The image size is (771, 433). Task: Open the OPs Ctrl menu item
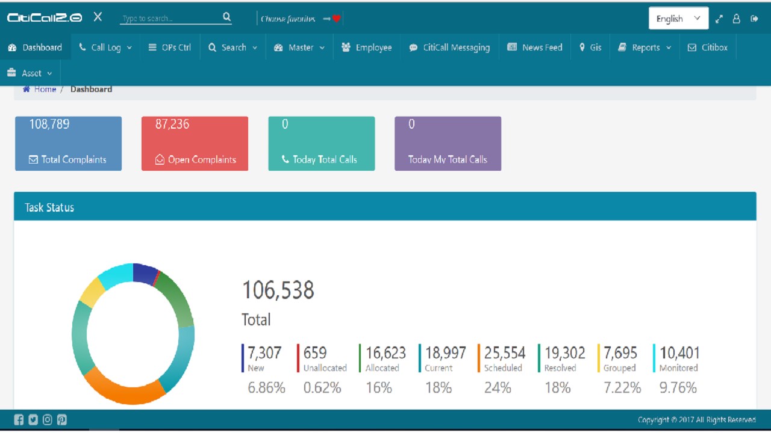click(170, 48)
